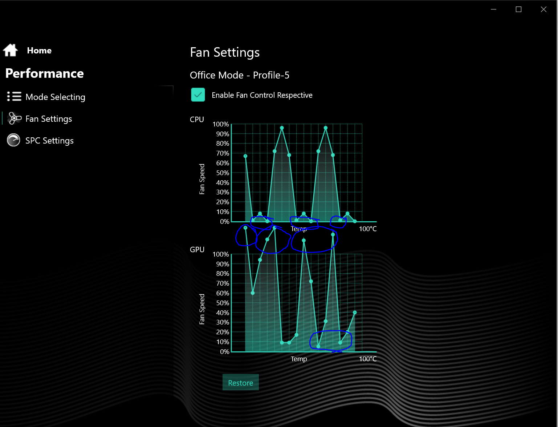Screen dimensions: 558x427
Task: Select the GPU curve point near 30%
Action: 326,321
